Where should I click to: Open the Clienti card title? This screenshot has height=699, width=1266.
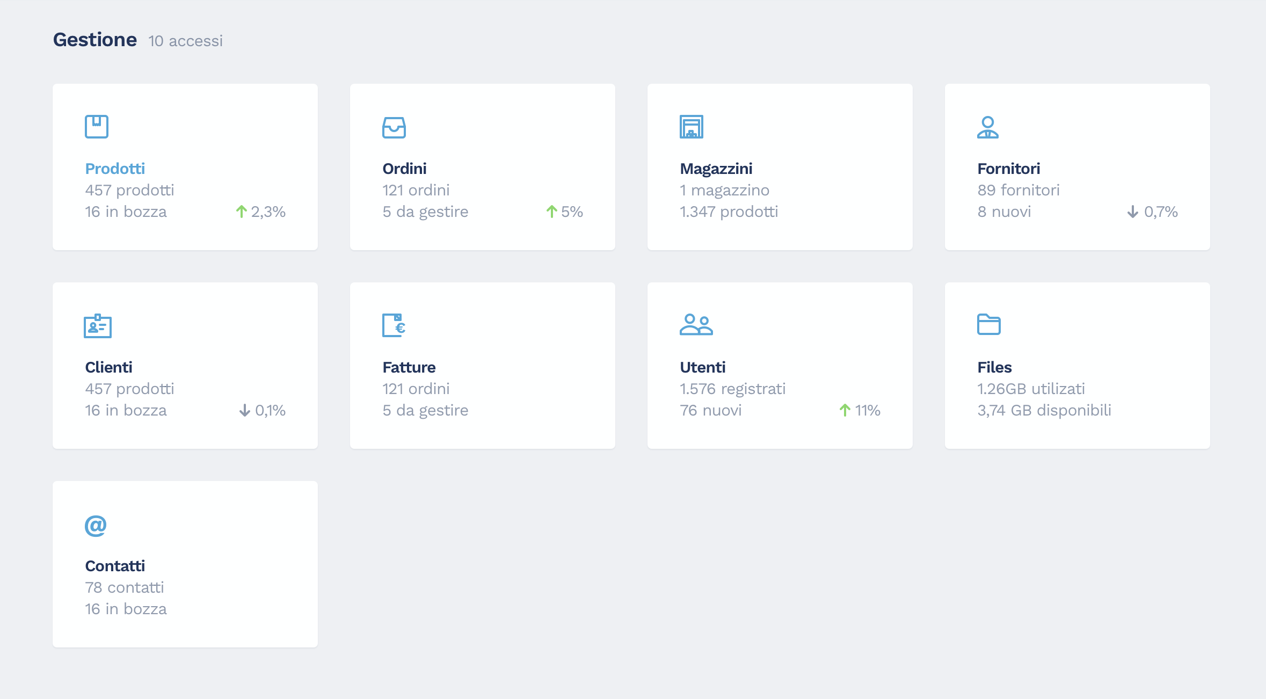point(108,367)
